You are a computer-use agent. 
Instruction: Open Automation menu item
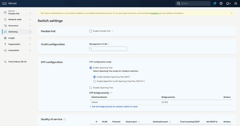pos(17,50)
